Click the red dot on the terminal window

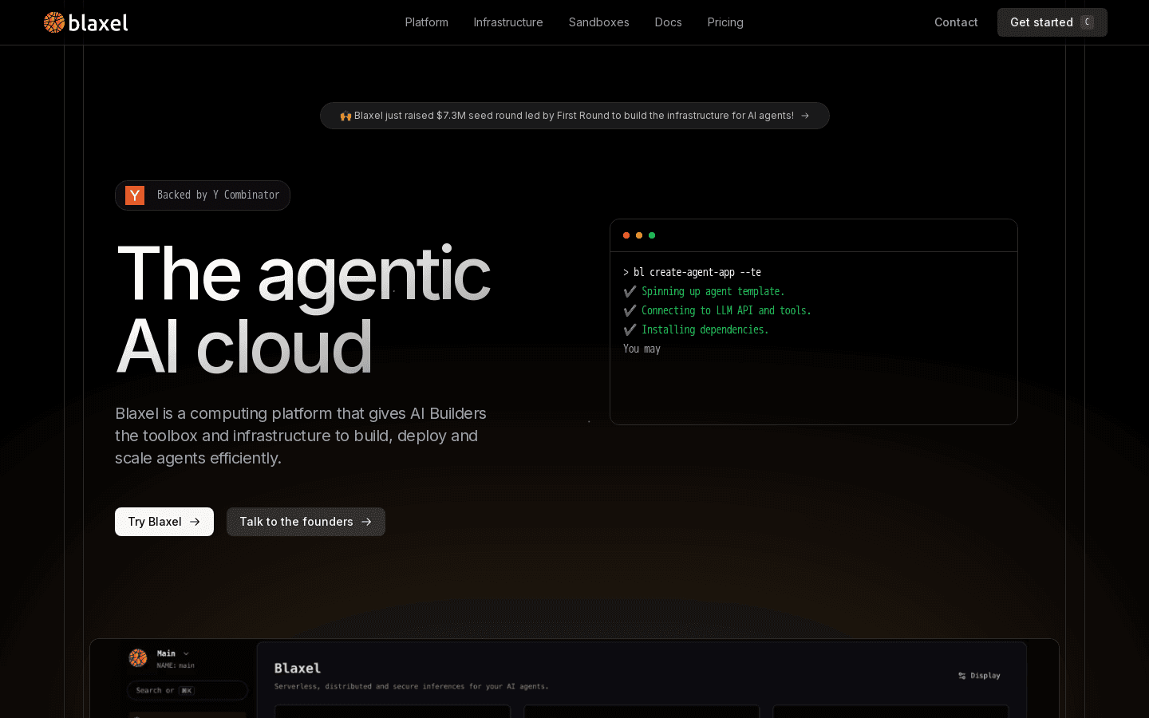click(x=626, y=235)
